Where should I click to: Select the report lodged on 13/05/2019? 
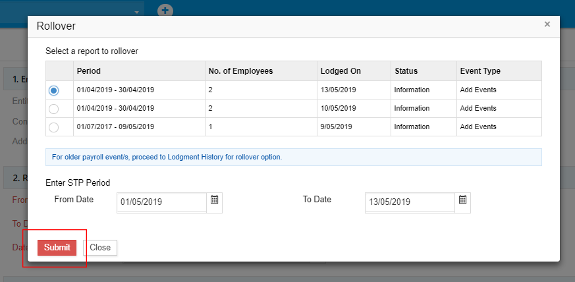click(x=54, y=90)
